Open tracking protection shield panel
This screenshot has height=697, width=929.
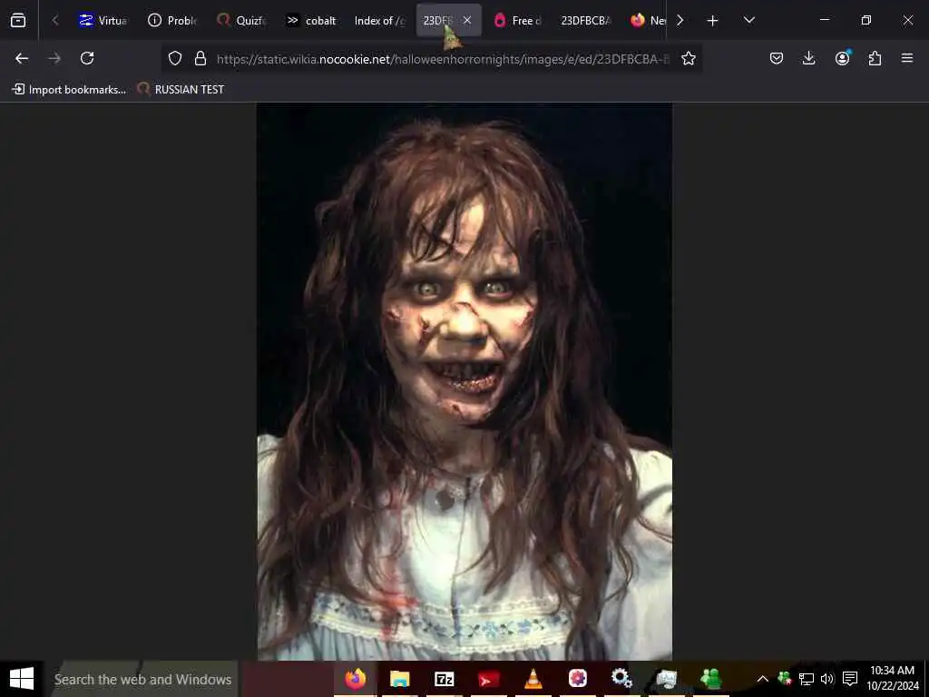[x=175, y=58]
